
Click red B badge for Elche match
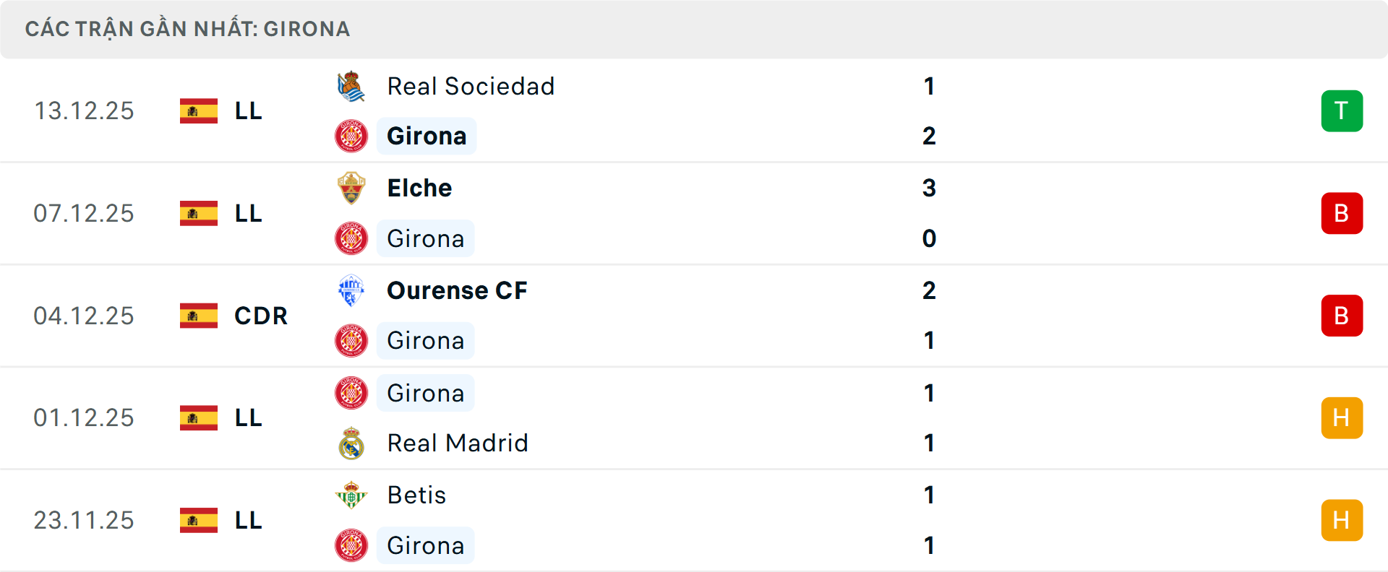pos(1342,214)
